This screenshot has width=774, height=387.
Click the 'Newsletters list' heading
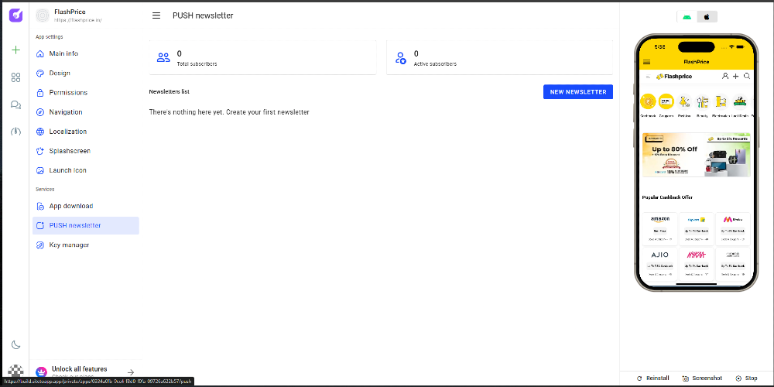170,92
